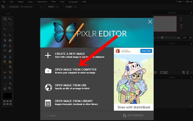Close the Navigator panel

[191, 13]
